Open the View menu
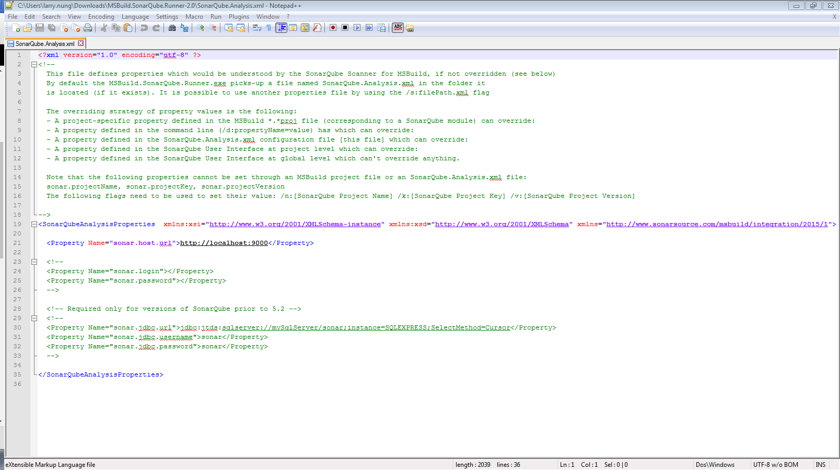The height and width of the screenshot is (470, 840). tap(74, 17)
